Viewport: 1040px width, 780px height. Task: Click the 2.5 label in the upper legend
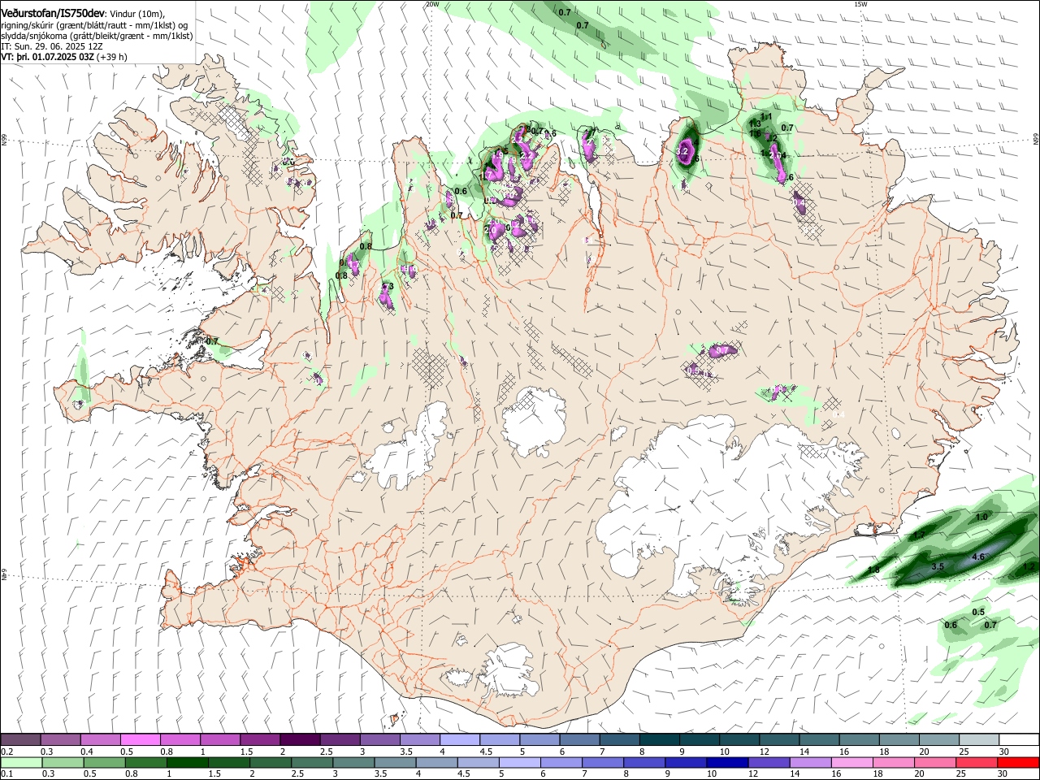(326, 752)
